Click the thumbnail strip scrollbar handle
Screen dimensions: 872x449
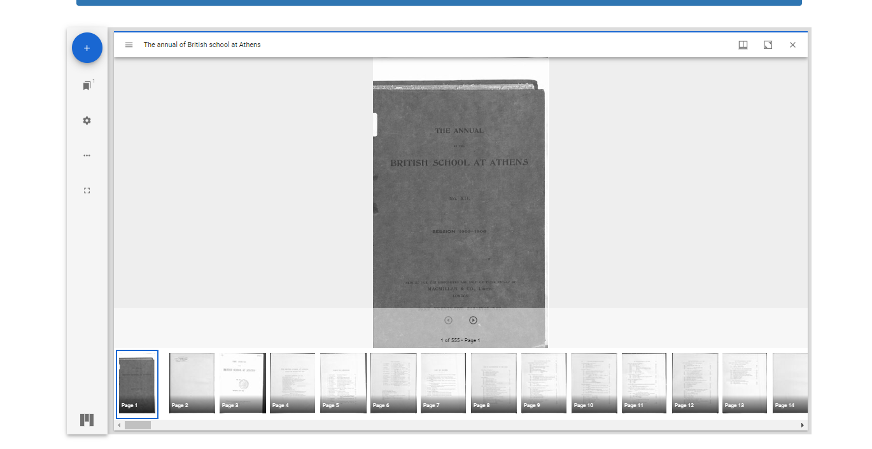pos(137,425)
